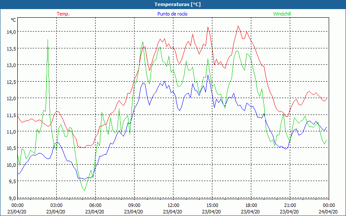The height and width of the screenshot is (216, 346).
Task: Click the 03:00 time axis label
Action: [57, 206]
